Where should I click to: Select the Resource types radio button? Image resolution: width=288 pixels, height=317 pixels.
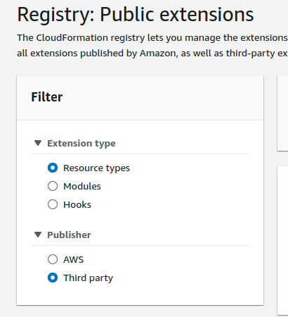click(53, 168)
